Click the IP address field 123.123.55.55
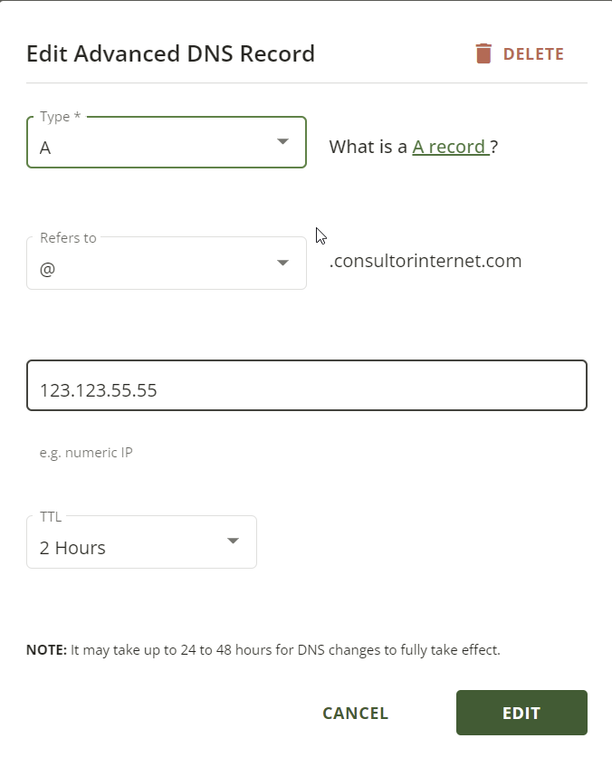Viewport: 612px width, 767px height. [x=307, y=386]
